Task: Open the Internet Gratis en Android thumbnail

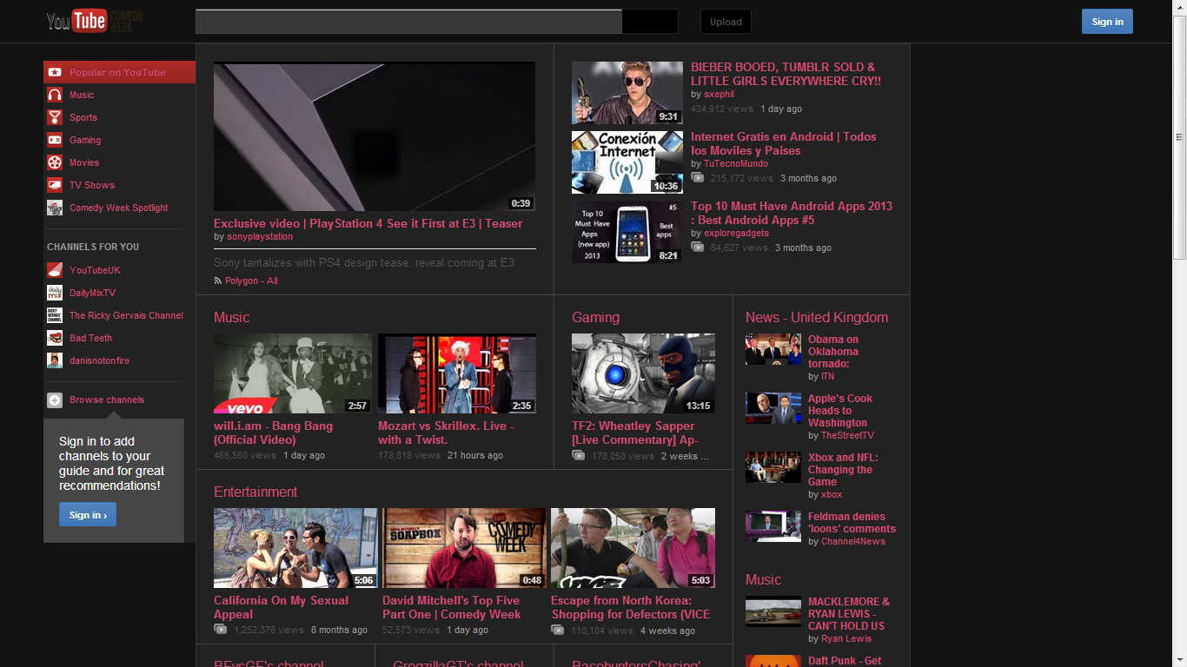Action: (627, 162)
